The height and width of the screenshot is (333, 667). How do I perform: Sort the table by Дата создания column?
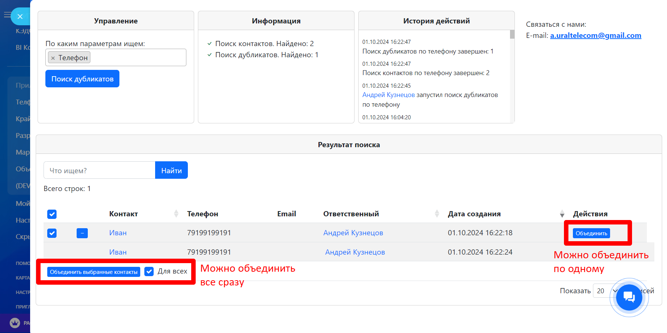562,214
